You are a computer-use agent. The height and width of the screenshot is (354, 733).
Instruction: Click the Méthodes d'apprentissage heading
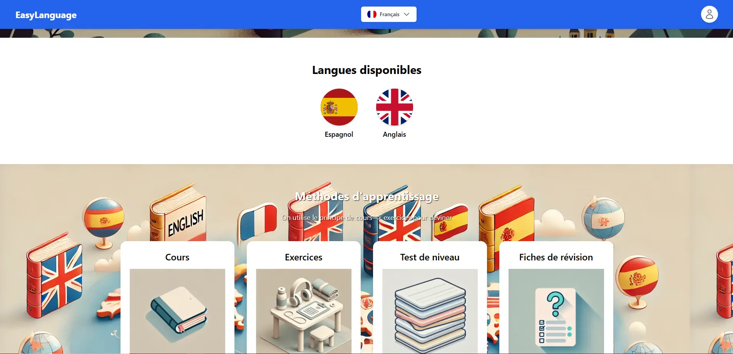click(x=366, y=196)
